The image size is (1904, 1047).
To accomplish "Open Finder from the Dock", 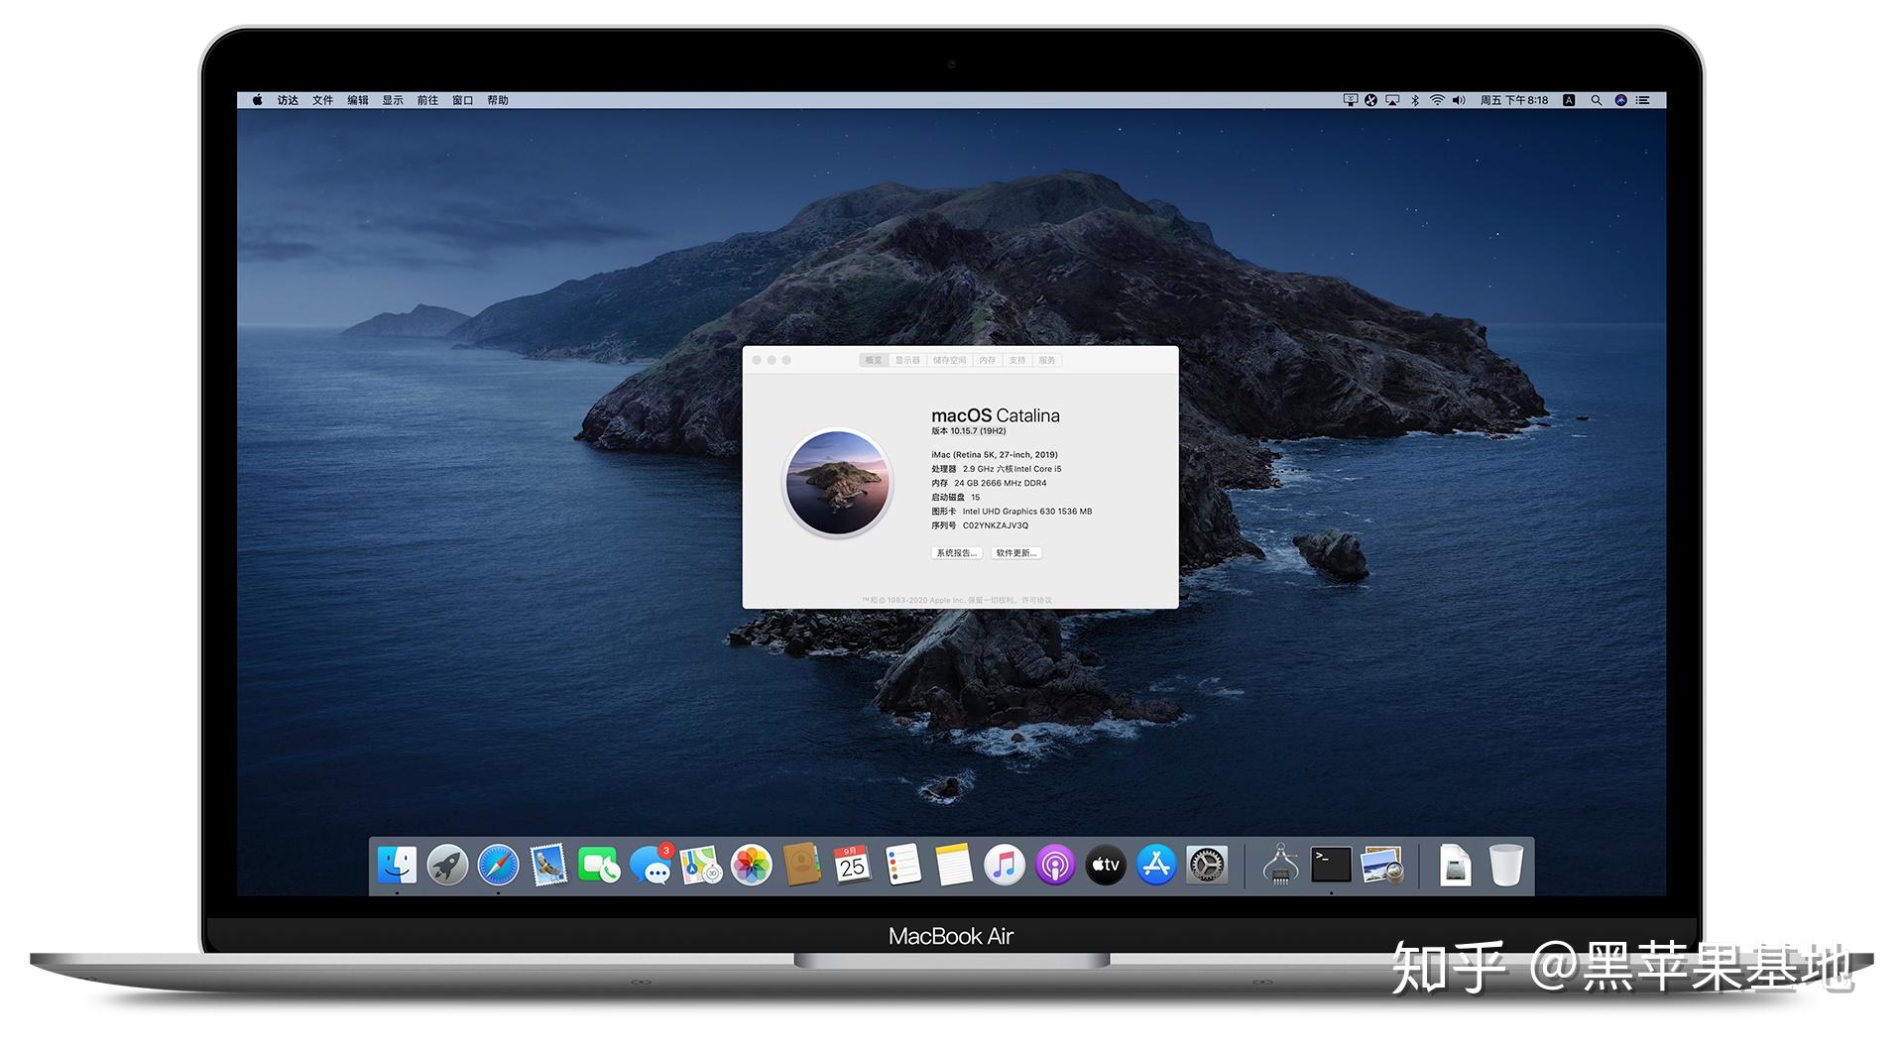I will click(x=395, y=865).
